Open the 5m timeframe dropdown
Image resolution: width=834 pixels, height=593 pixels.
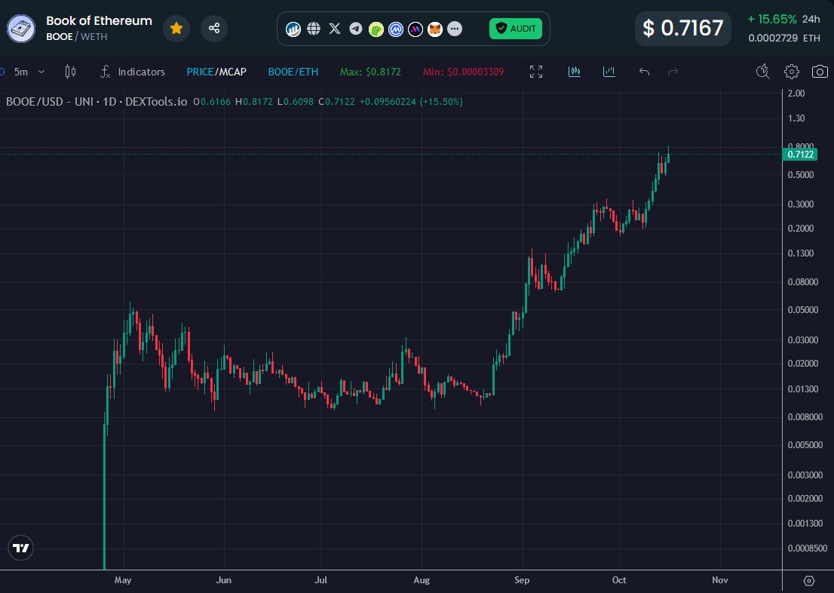point(21,72)
